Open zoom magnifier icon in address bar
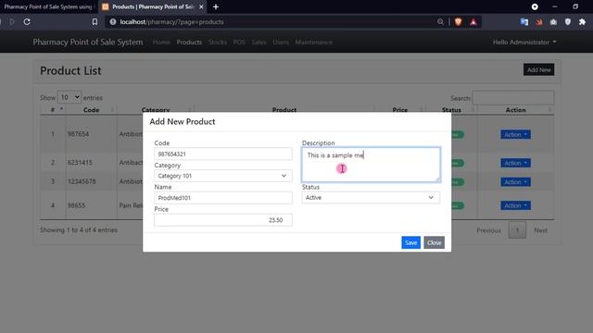Screen dimensions: 593x333 coord(440,22)
